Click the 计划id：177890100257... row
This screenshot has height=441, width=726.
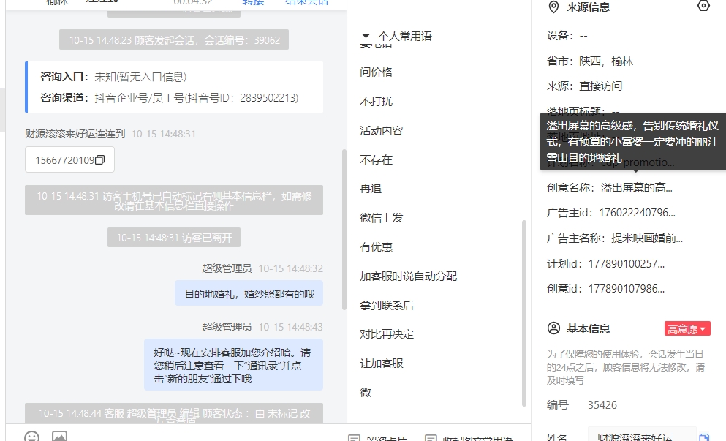(x=605, y=263)
